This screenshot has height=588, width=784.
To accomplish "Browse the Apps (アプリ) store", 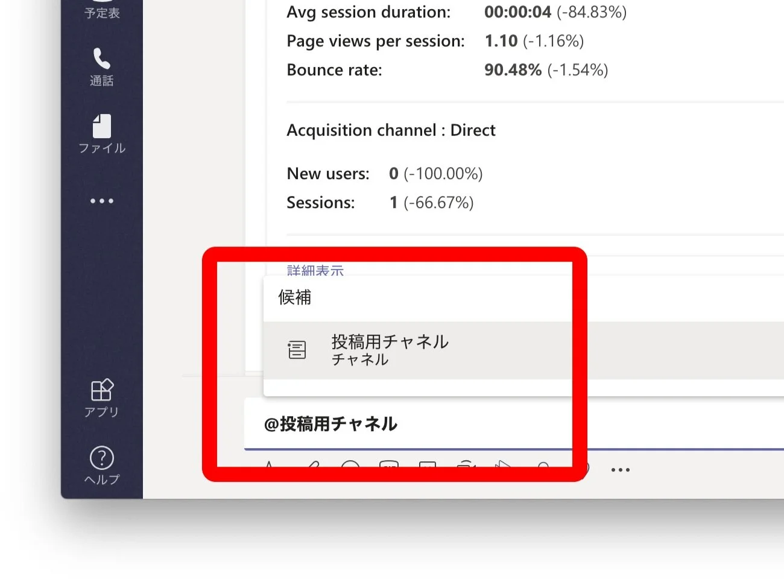I will click(x=101, y=398).
